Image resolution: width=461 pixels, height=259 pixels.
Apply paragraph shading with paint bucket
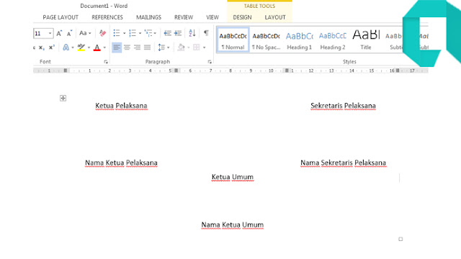tap(181, 47)
